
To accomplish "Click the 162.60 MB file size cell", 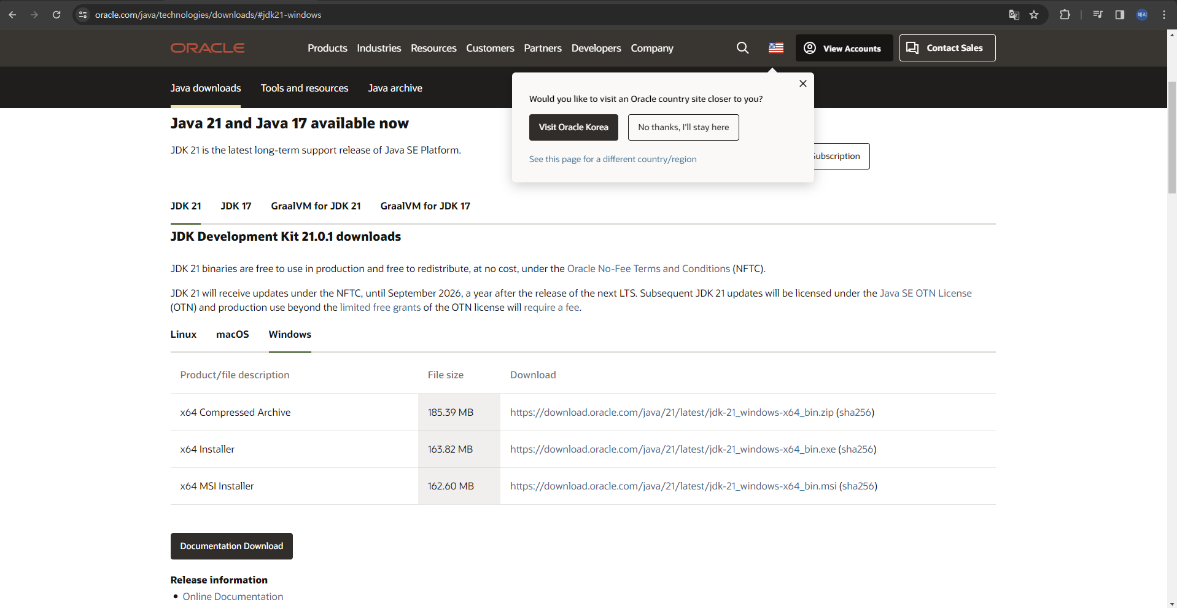I will [x=459, y=486].
